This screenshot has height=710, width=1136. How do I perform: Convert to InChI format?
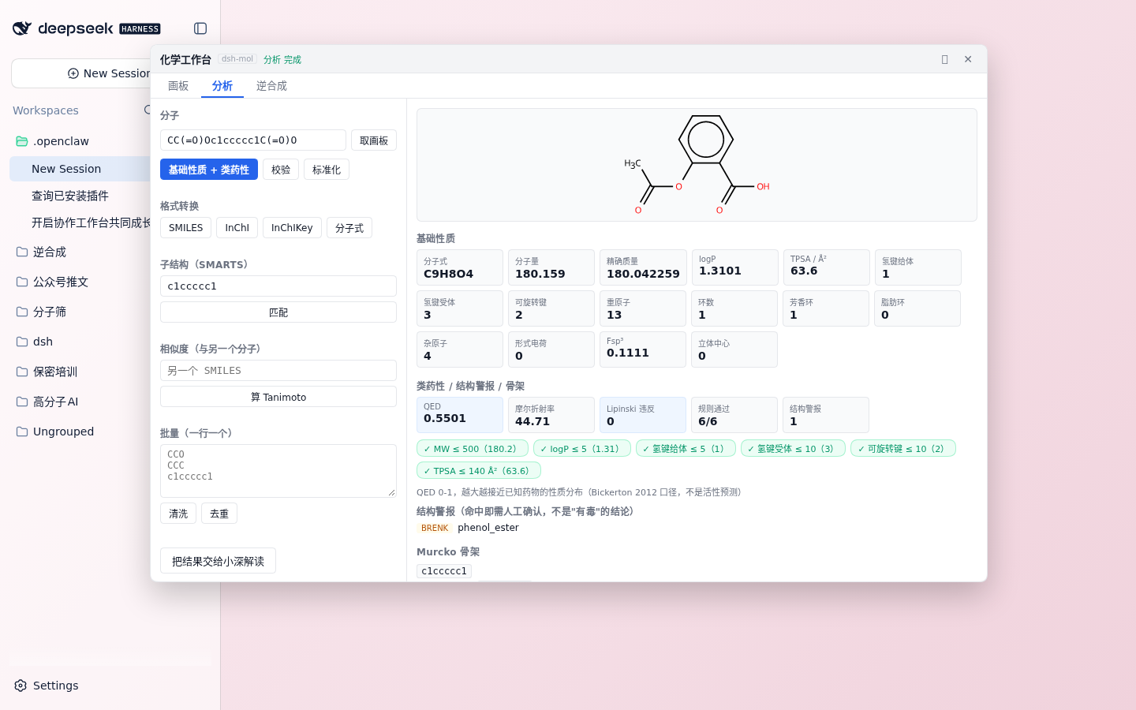coord(237,228)
